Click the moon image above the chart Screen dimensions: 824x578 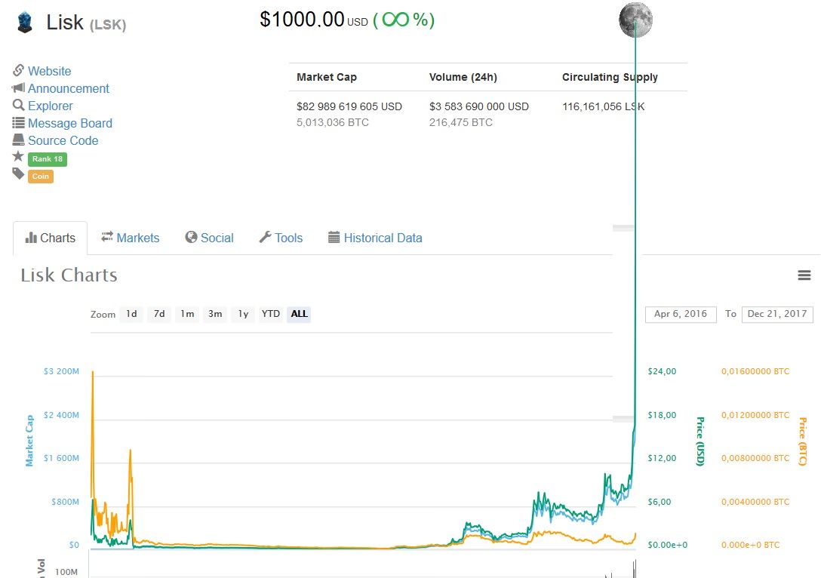click(635, 20)
